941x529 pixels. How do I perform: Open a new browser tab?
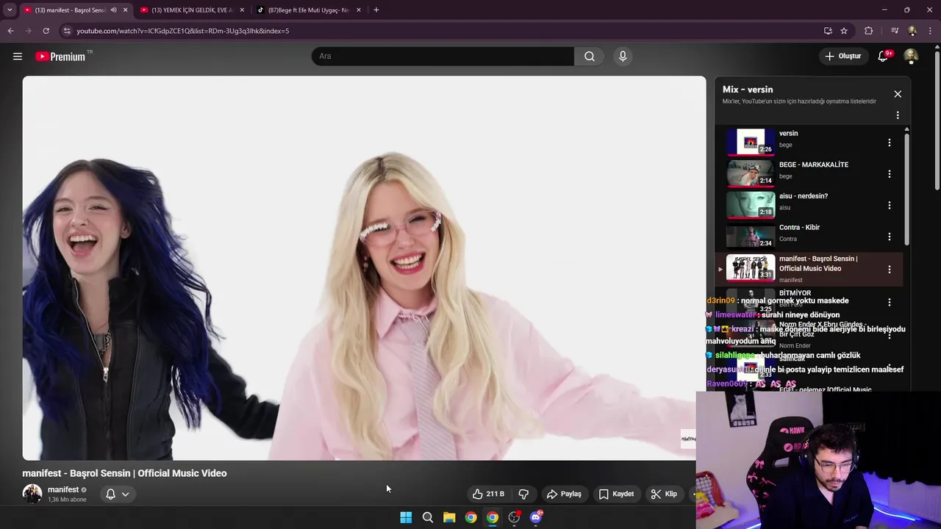click(376, 10)
